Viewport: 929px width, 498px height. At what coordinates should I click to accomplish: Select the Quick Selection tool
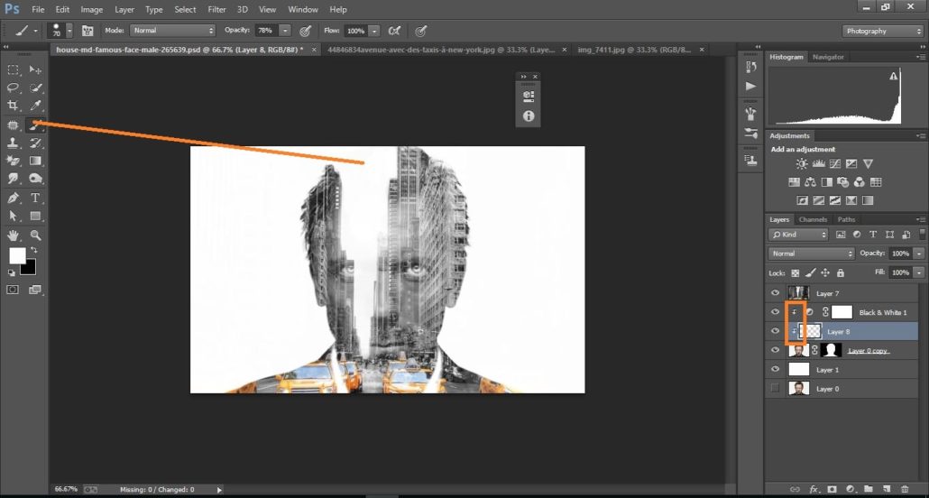click(35, 88)
